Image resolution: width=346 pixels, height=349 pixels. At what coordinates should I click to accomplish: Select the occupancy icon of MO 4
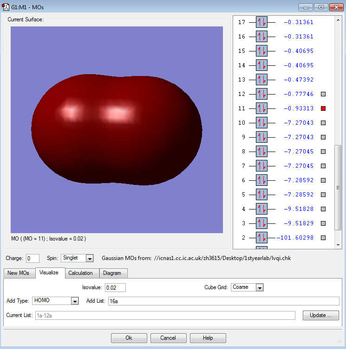(x=261, y=209)
